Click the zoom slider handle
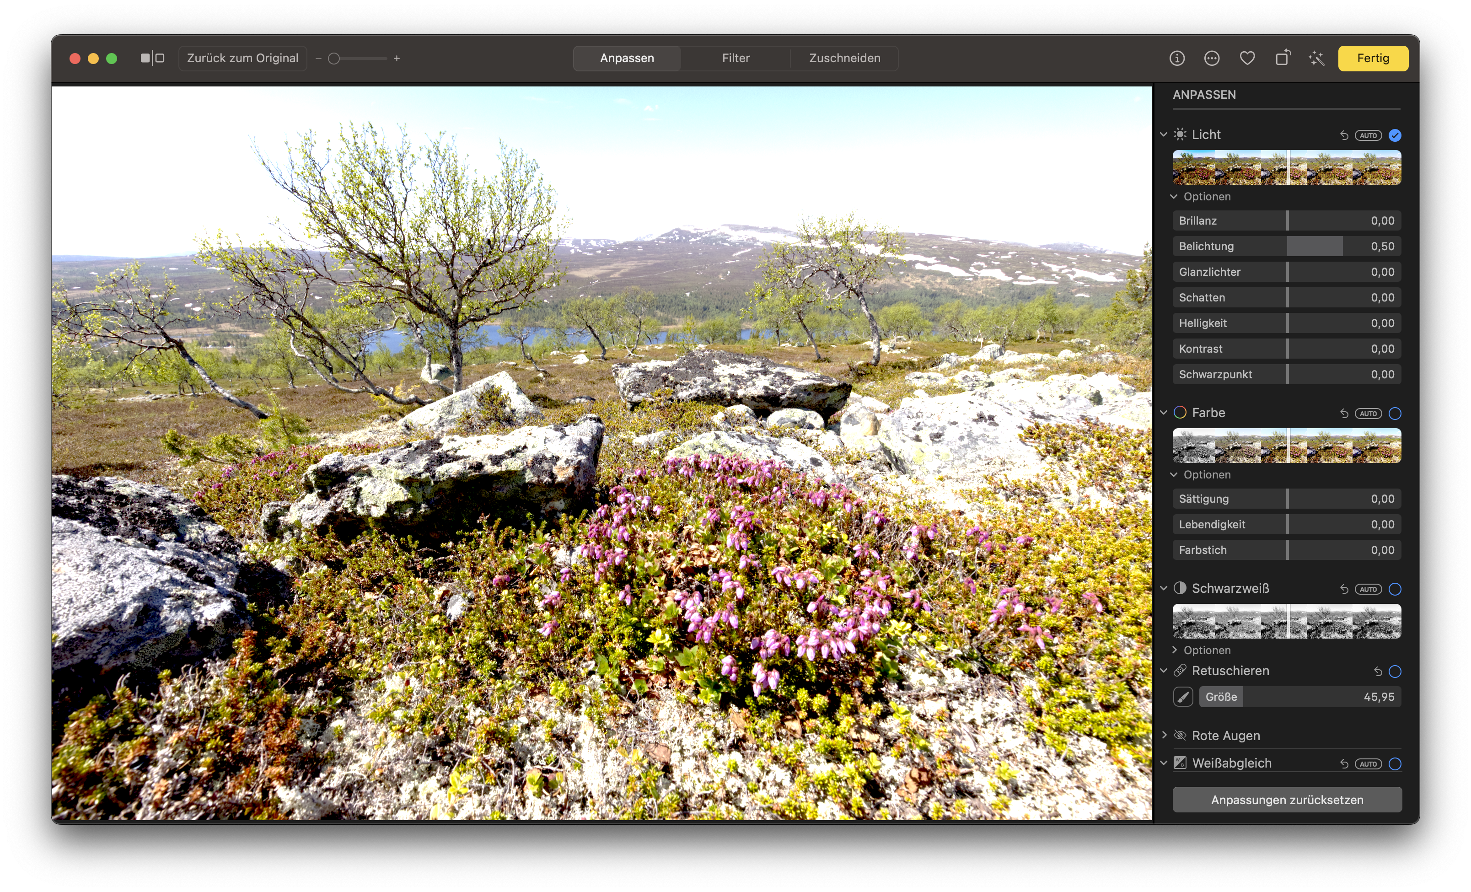The height and width of the screenshot is (892, 1471). click(x=334, y=59)
